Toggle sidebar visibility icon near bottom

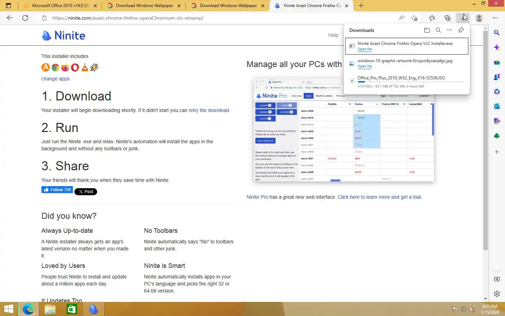tap(497, 279)
